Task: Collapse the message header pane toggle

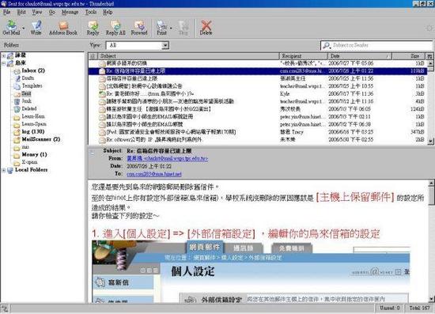Action: click(x=93, y=152)
